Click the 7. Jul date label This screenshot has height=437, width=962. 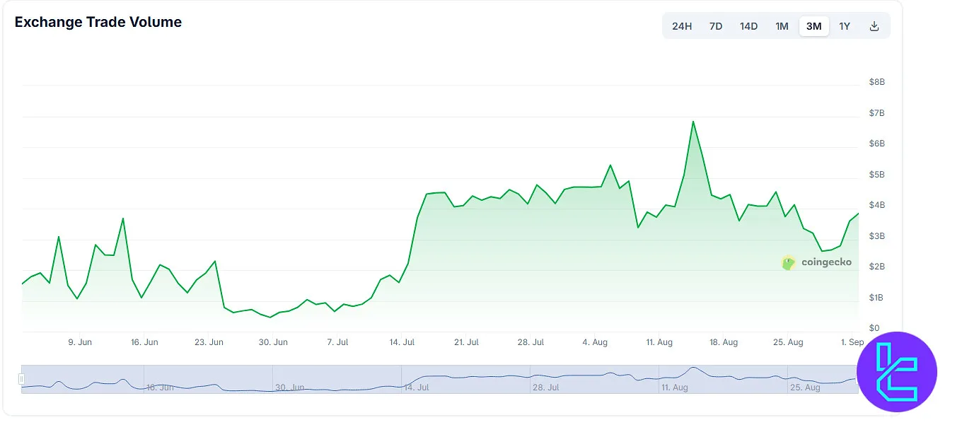click(x=337, y=342)
